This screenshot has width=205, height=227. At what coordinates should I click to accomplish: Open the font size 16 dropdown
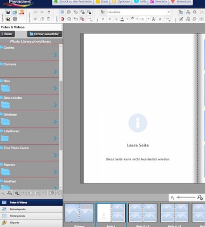(145, 19)
